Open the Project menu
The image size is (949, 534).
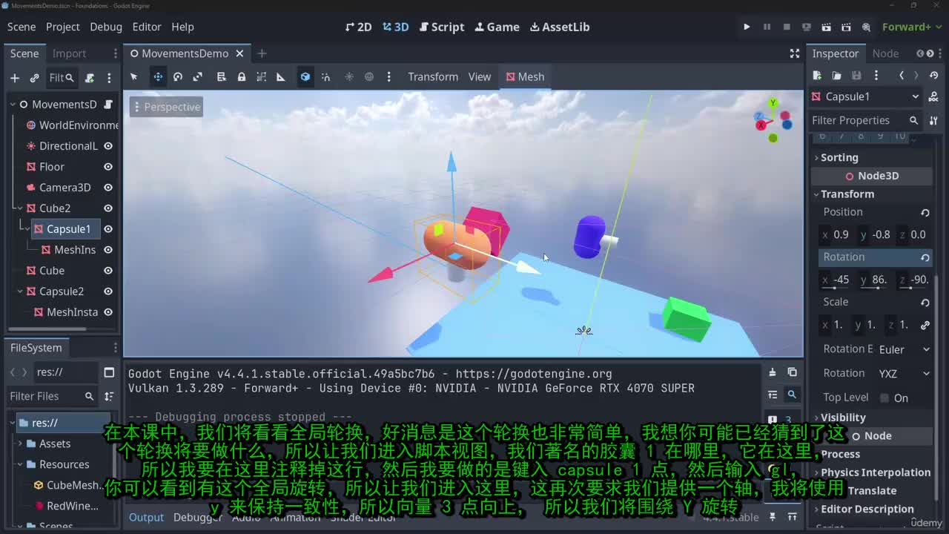click(x=62, y=27)
